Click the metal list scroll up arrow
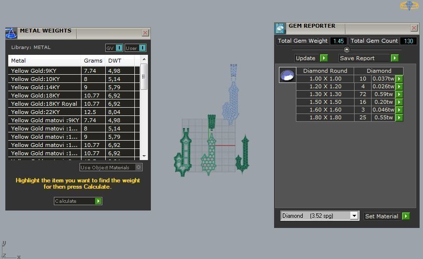Screen dimensions: 423x259 click(144, 59)
